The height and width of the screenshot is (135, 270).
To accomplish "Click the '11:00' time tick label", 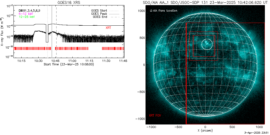I will coord(72,61).
